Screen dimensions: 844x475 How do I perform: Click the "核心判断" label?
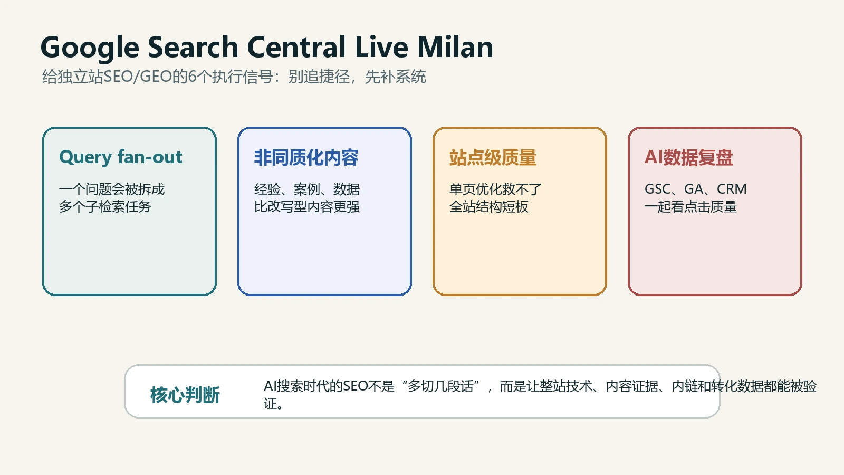[x=185, y=395]
